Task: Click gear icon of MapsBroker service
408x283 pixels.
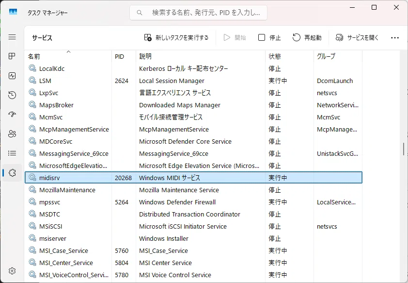Action: click(x=32, y=104)
